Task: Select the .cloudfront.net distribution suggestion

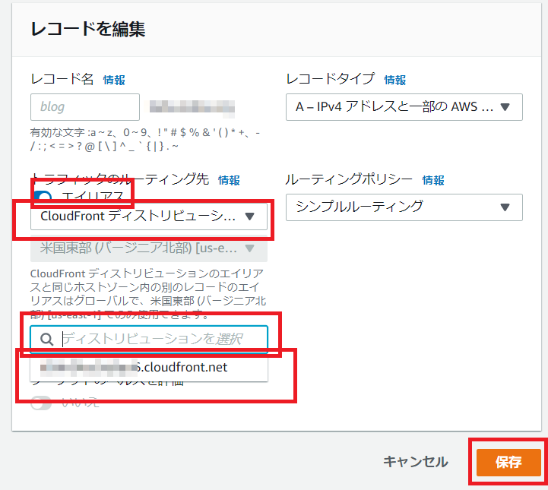Action: coord(149,368)
